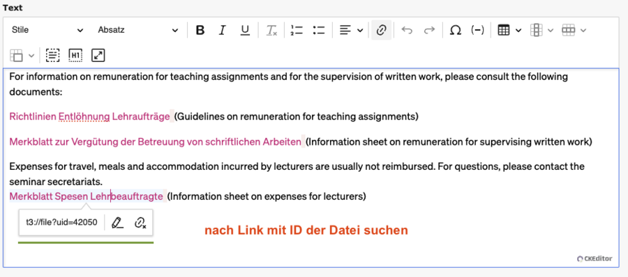Expand the alignment options arrow

tap(360, 30)
